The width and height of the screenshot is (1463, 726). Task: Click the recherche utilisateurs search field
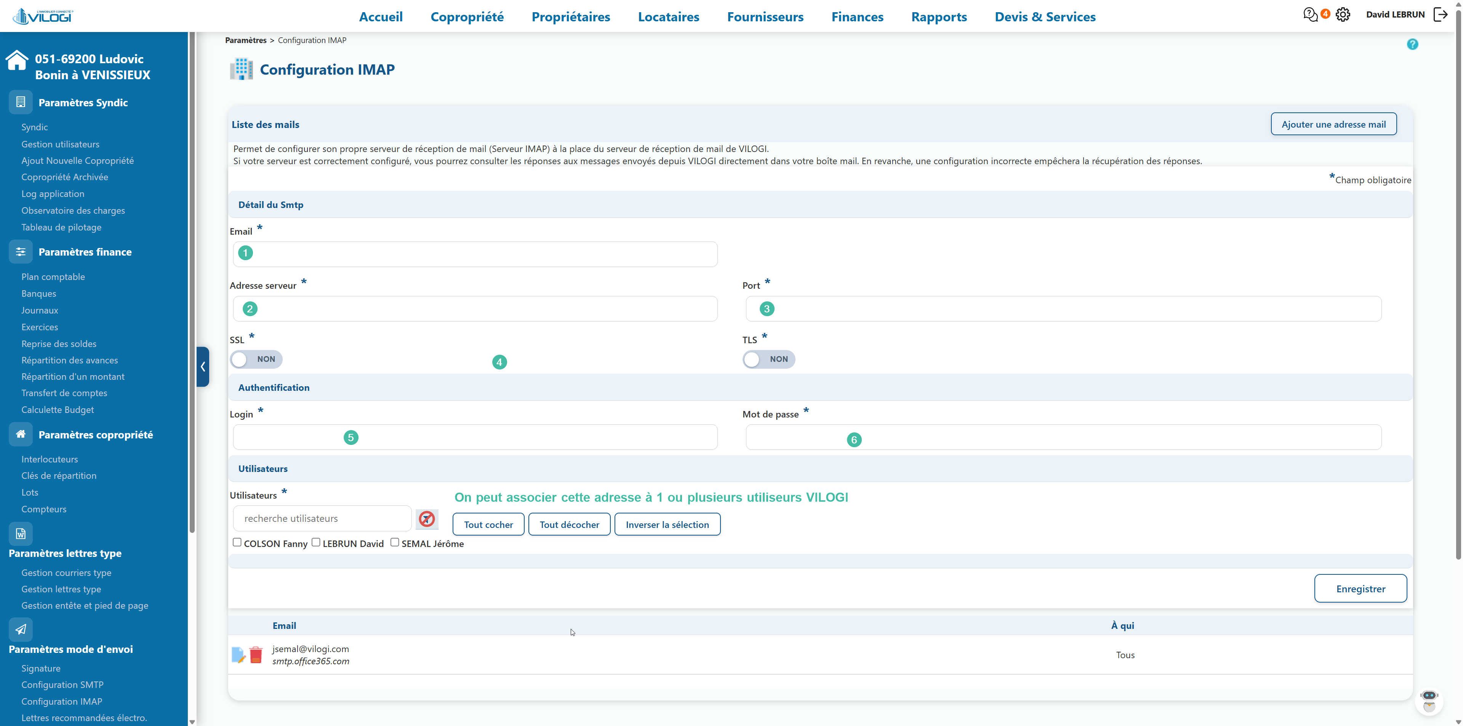click(x=322, y=518)
